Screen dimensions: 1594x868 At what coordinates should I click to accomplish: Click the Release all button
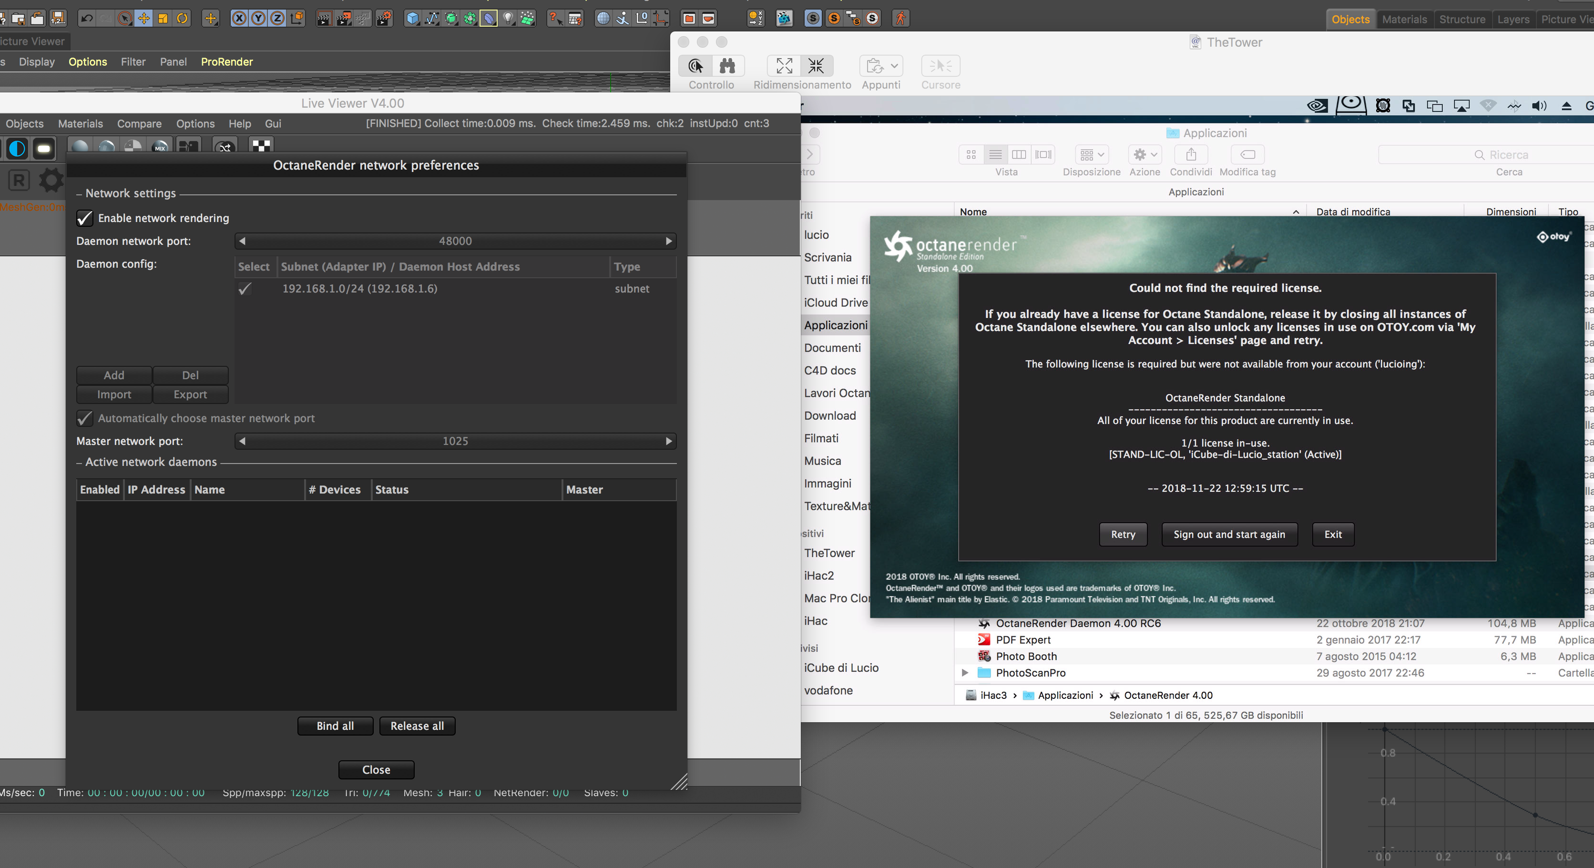(x=417, y=726)
